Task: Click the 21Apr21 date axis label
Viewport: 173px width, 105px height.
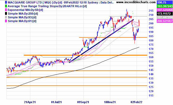Action: click(x=30, y=102)
